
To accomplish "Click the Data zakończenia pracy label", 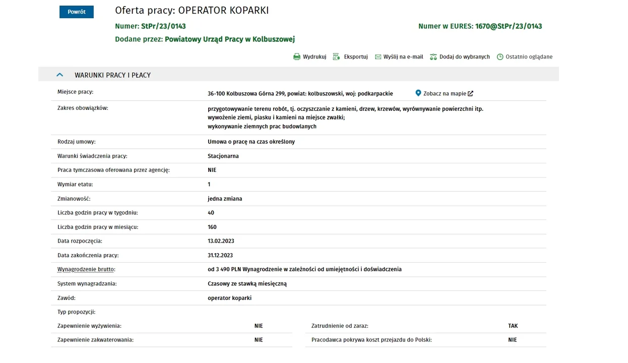I will click(88, 256).
